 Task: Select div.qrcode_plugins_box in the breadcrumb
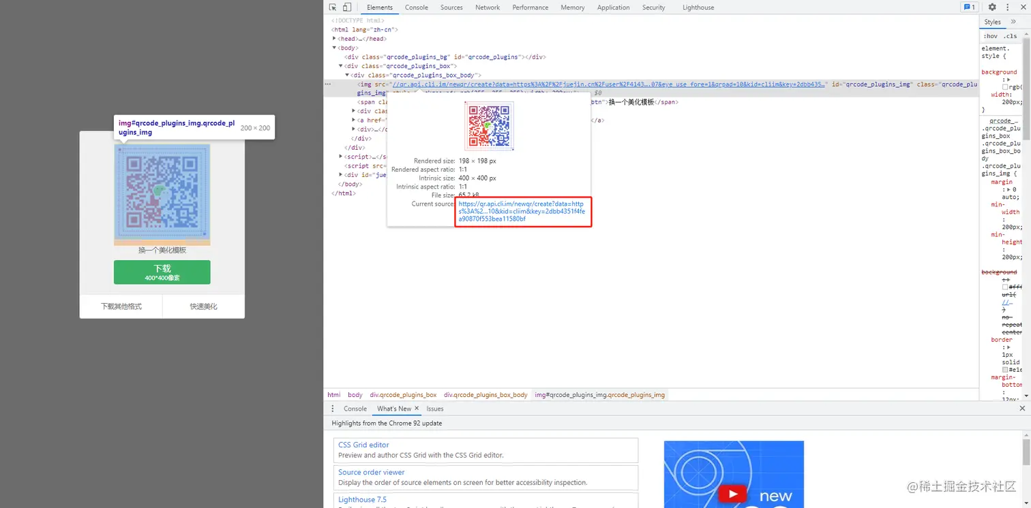coord(403,395)
